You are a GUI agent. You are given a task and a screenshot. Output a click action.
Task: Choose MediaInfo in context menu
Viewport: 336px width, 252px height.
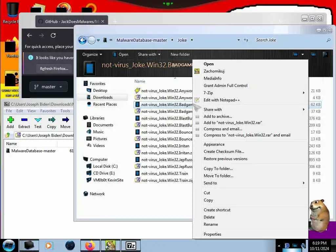(x=212, y=78)
